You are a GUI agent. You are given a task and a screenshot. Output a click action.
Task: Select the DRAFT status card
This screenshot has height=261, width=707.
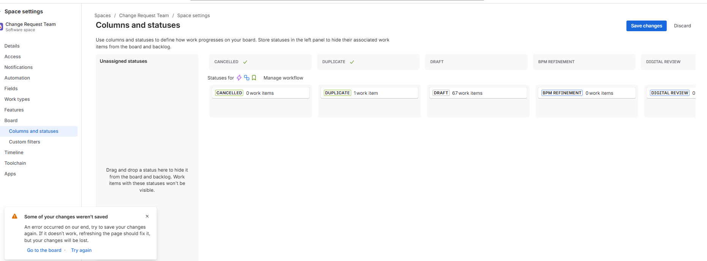[478, 93]
